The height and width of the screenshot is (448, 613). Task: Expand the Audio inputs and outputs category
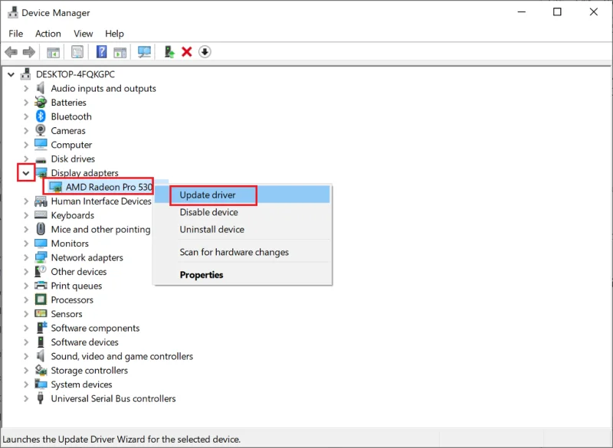(26, 88)
